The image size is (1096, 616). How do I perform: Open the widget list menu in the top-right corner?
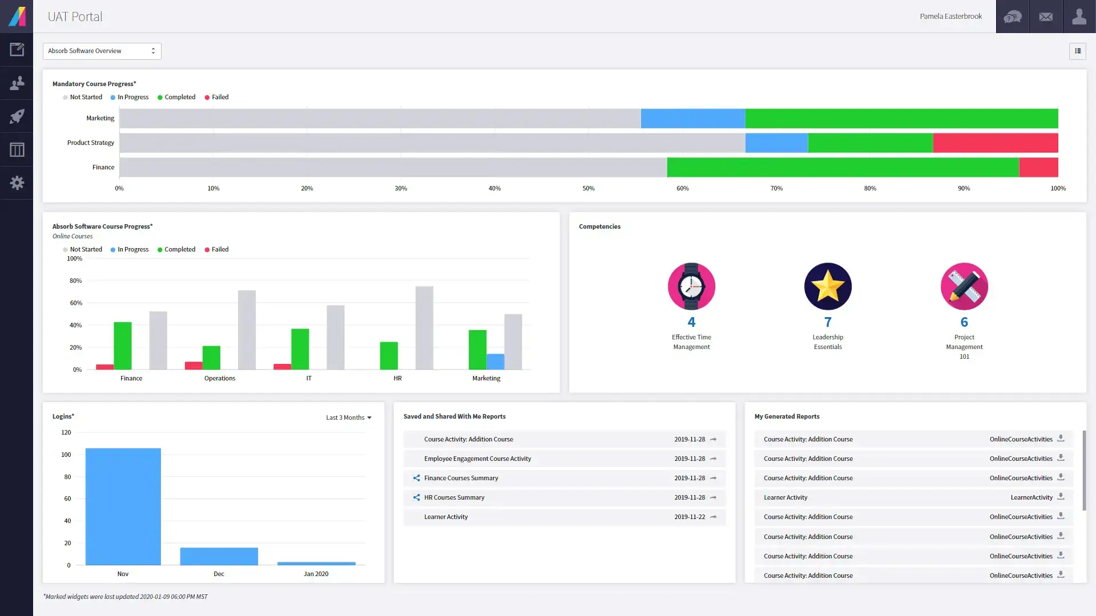(x=1078, y=51)
